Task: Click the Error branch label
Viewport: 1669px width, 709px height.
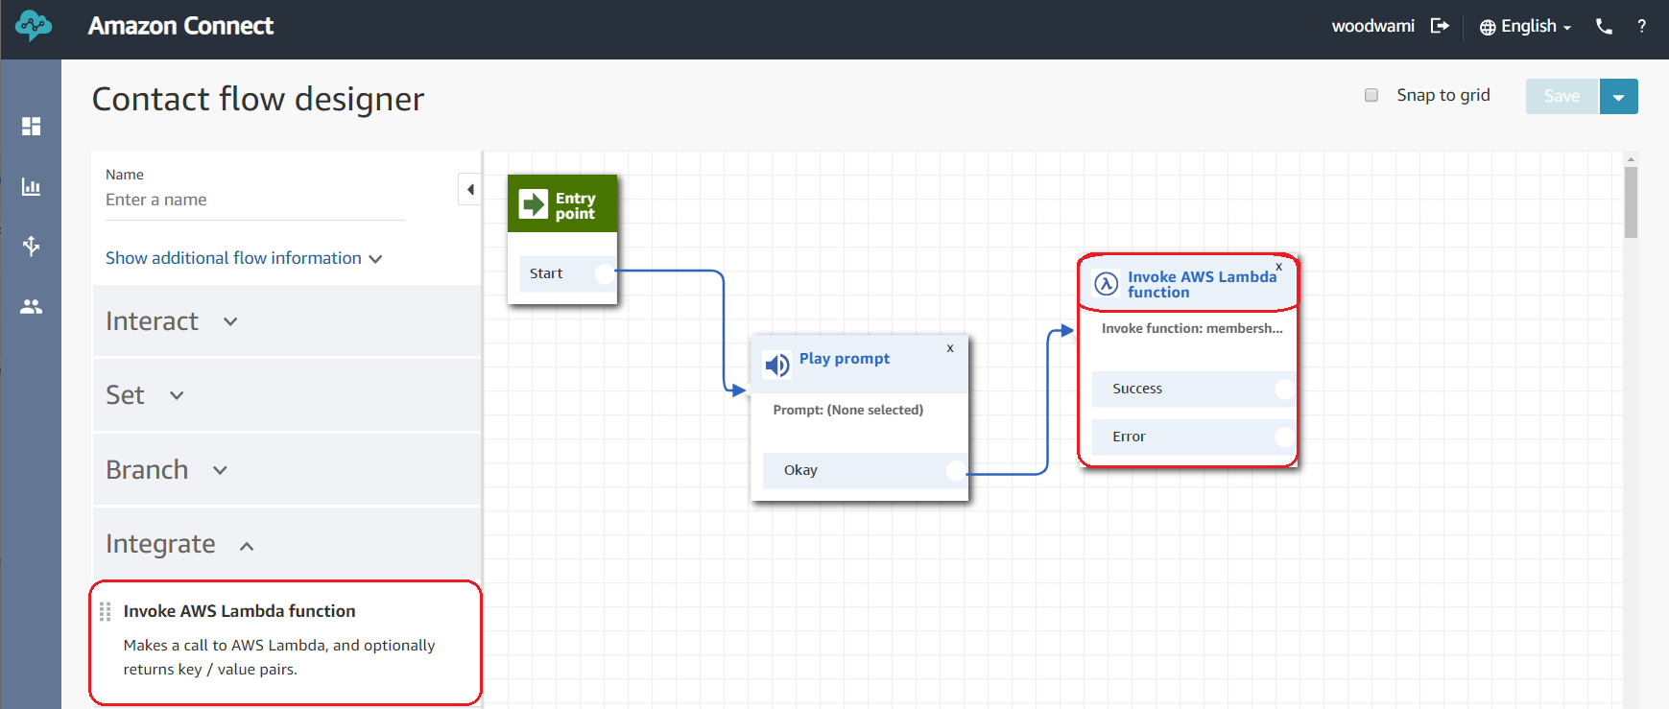Action: [x=1129, y=437]
